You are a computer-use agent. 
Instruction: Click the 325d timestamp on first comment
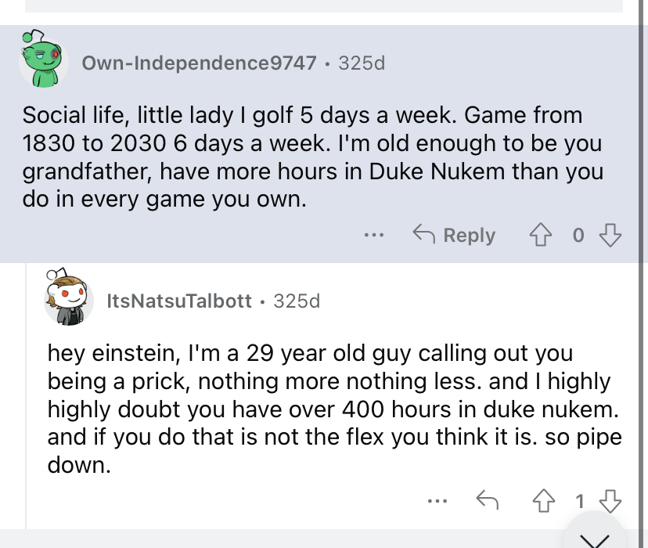362,63
